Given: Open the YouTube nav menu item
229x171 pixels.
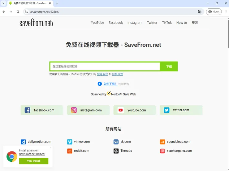Looking at the screenshot, I should pyautogui.click(x=97, y=23).
